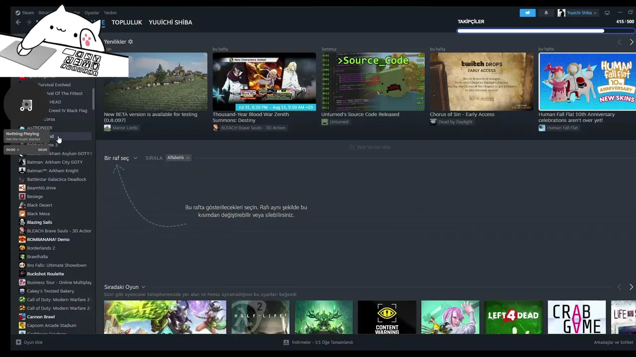Image resolution: width=636 pixels, height=357 pixels.
Task: Go back with the left navigation arrow
Action: [18, 22]
